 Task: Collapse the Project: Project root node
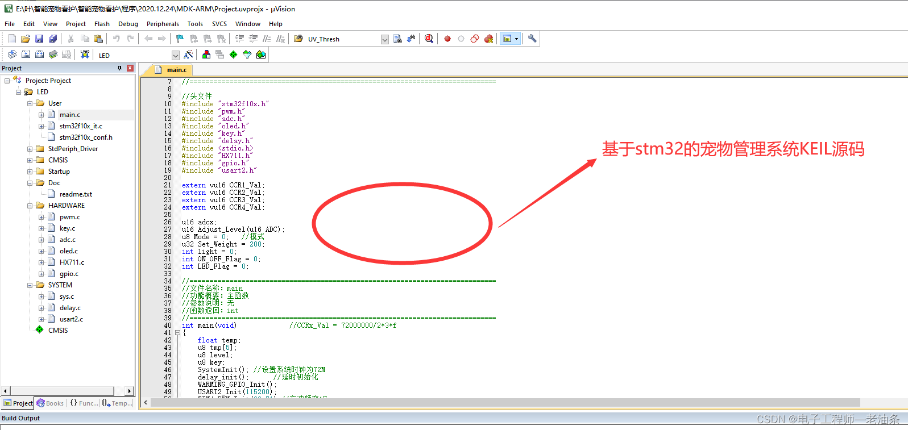[7, 81]
